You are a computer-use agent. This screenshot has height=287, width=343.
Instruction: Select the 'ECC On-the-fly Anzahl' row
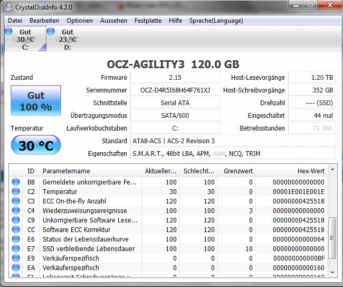[x=168, y=201]
